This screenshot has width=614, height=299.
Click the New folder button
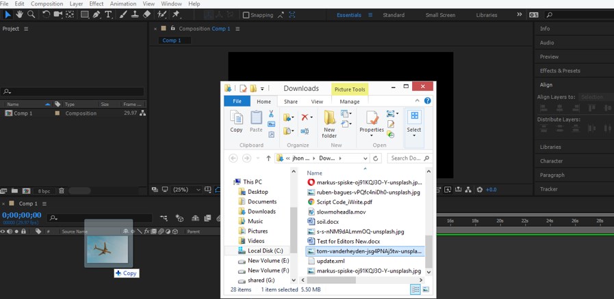point(329,123)
